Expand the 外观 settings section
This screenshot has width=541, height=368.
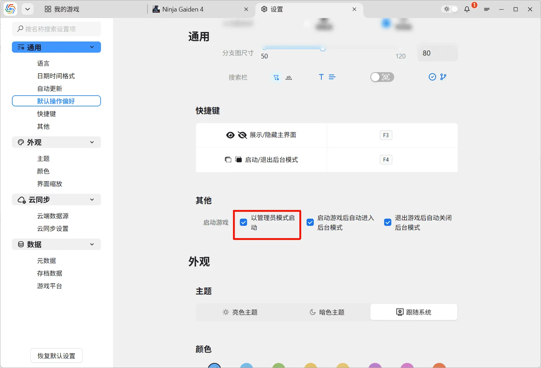[92, 142]
